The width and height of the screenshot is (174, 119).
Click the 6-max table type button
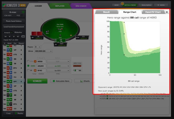point(13,12)
